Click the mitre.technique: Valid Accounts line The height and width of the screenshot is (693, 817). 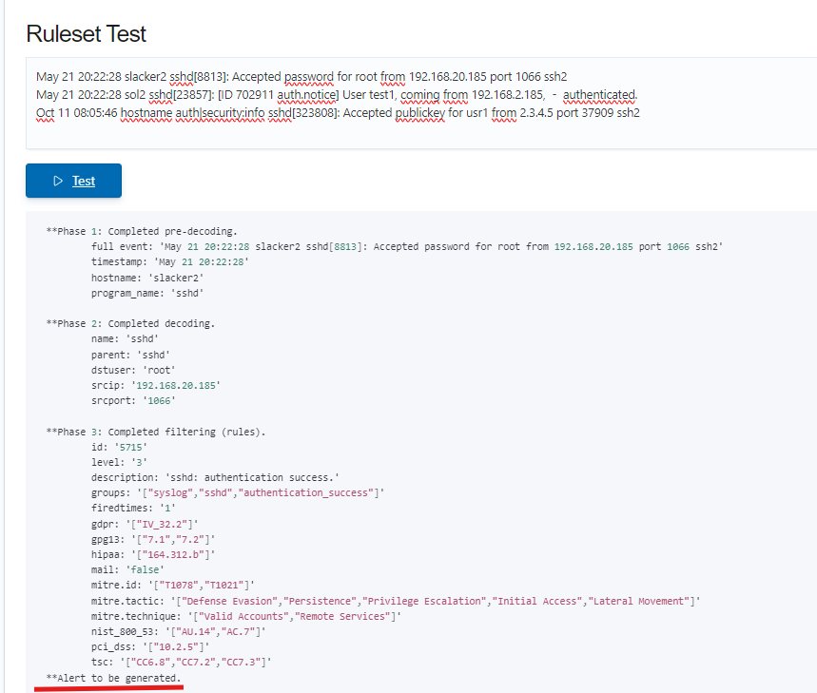point(246,616)
